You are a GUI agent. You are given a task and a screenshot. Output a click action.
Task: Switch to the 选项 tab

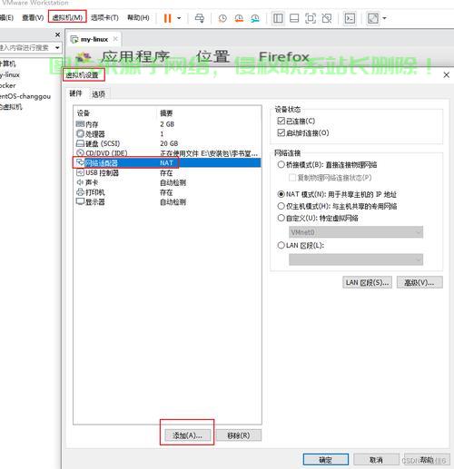click(98, 94)
